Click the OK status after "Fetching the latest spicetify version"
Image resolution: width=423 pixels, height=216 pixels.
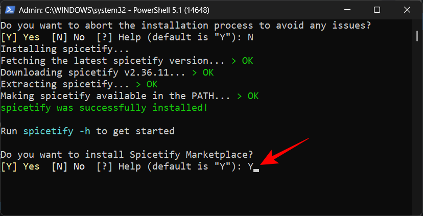coord(247,61)
